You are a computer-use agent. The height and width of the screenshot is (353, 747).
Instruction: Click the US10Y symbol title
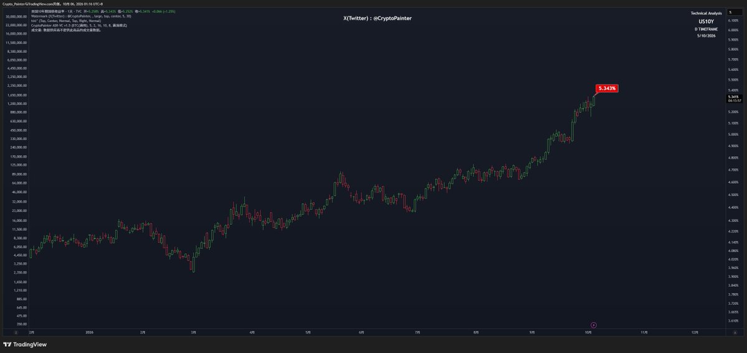click(x=706, y=21)
